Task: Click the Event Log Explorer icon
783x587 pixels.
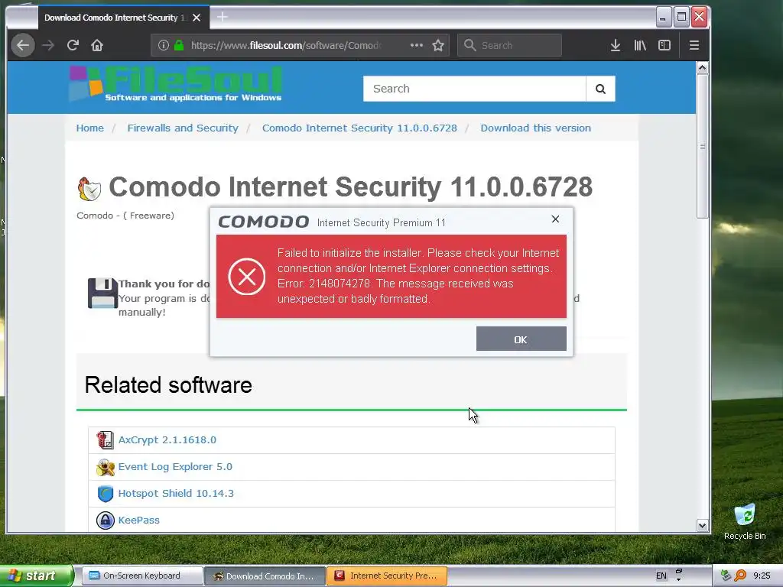Action: point(105,467)
